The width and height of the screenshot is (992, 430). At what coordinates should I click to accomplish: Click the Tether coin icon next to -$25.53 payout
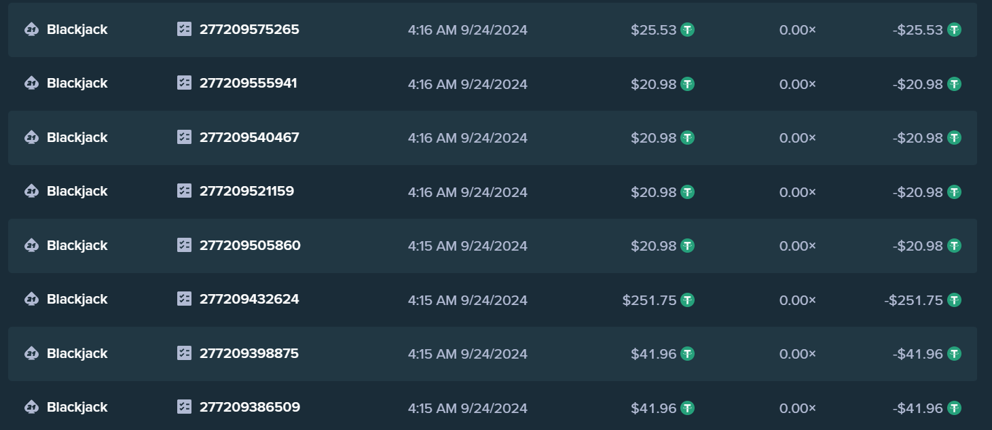[954, 30]
